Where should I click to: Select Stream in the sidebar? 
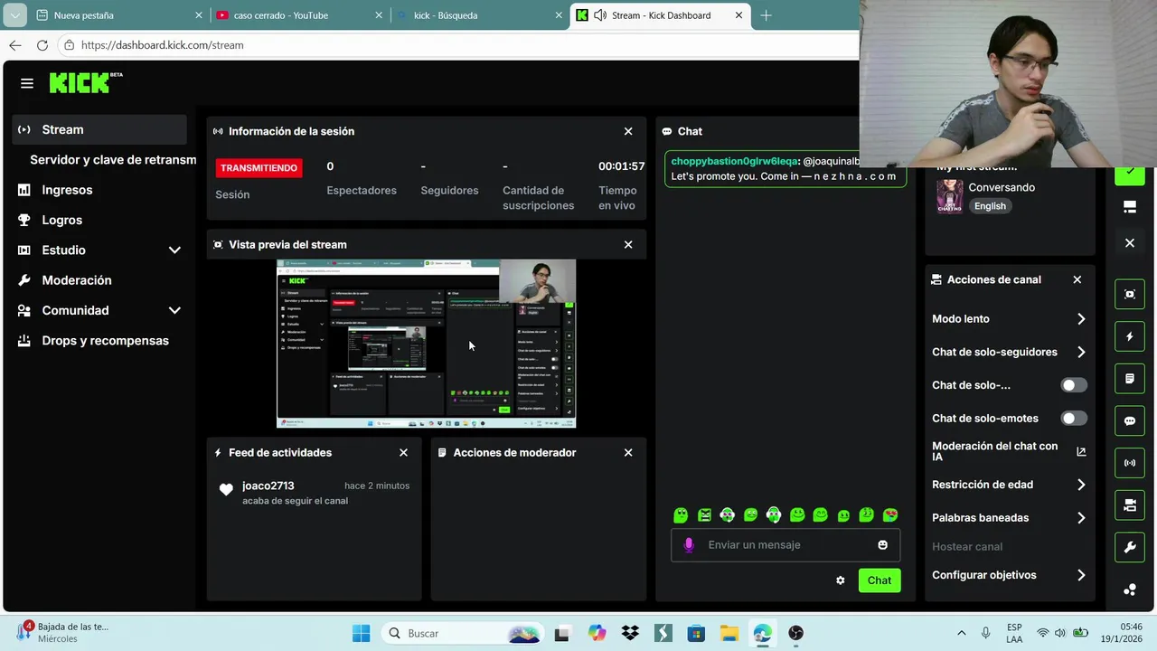tap(99, 129)
